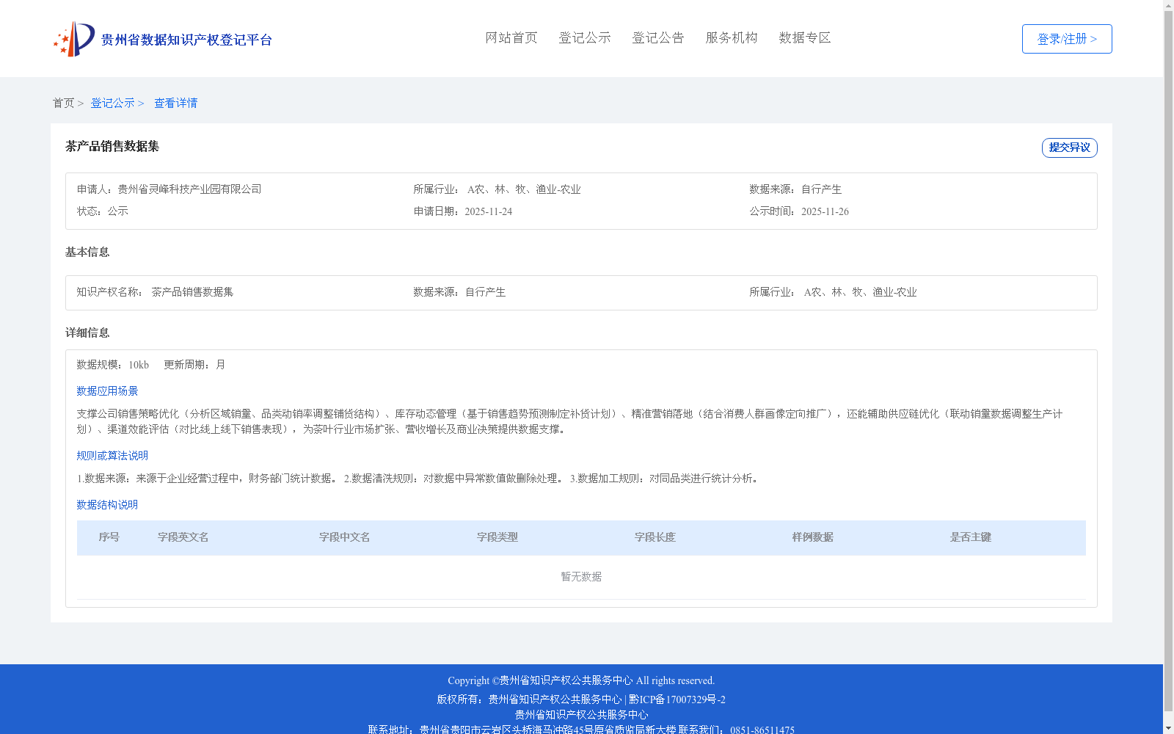Click the 数据结构说明 label

pyautogui.click(x=107, y=505)
